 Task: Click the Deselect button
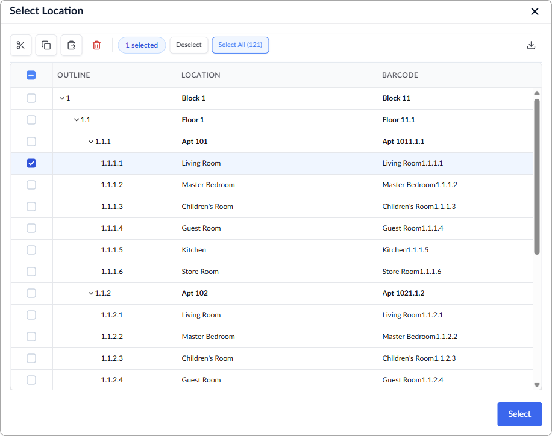(189, 45)
